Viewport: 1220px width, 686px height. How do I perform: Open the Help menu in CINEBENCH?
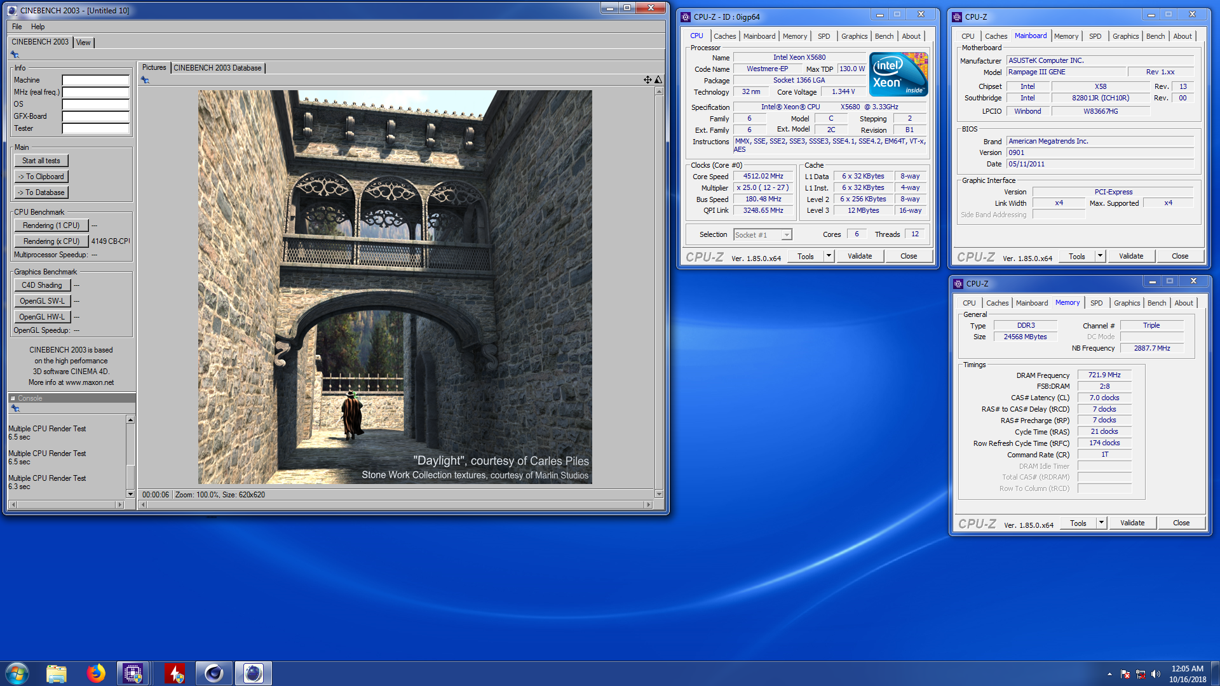(x=37, y=27)
